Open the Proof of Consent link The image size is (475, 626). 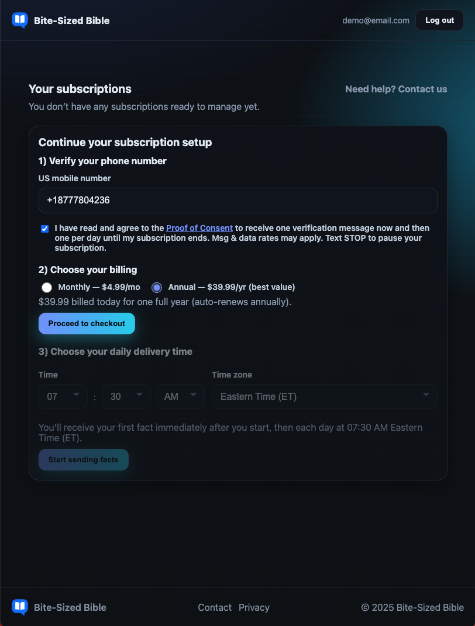coord(199,228)
